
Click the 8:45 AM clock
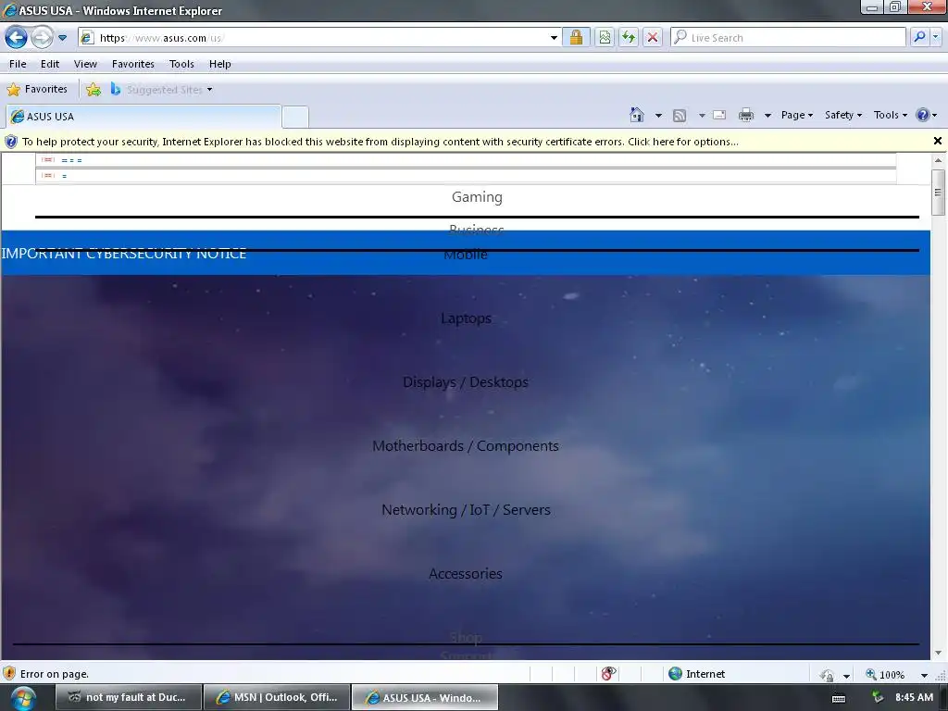914,698
